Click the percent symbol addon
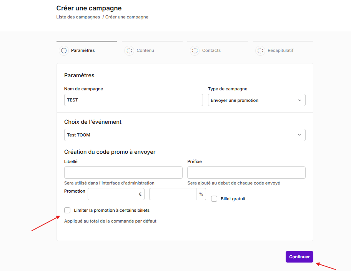 (201, 194)
